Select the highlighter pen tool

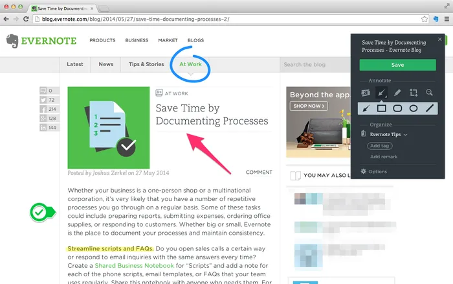397,93
